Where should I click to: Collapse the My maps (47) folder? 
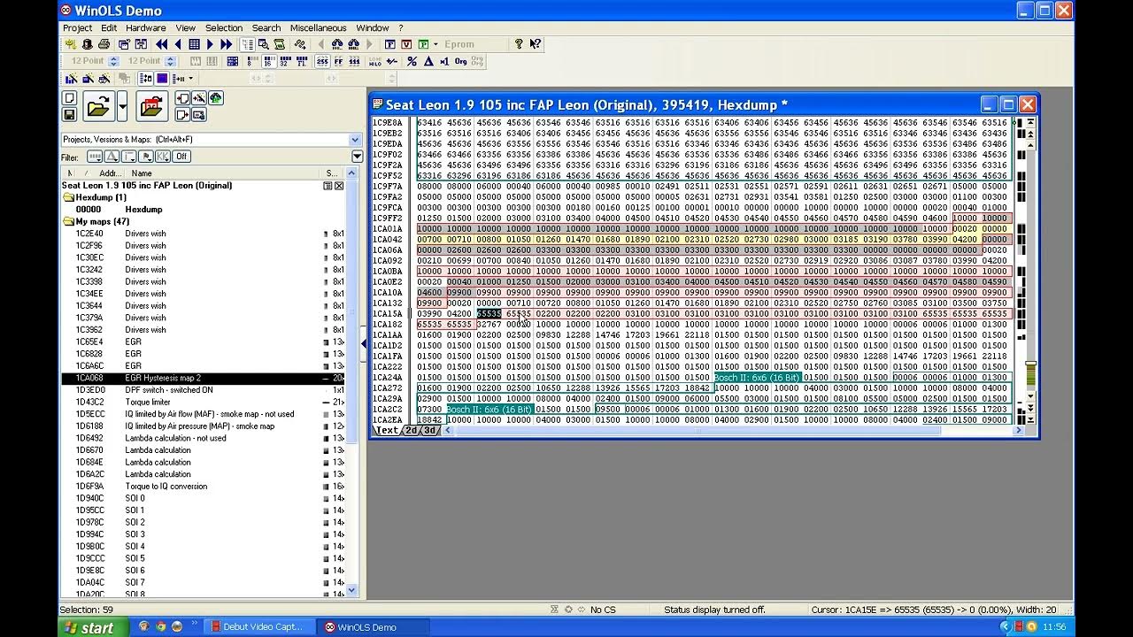[x=69, y=221]
